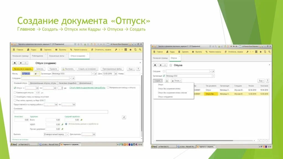Click open-link icon beside Организация field in left window

[96, 74]
